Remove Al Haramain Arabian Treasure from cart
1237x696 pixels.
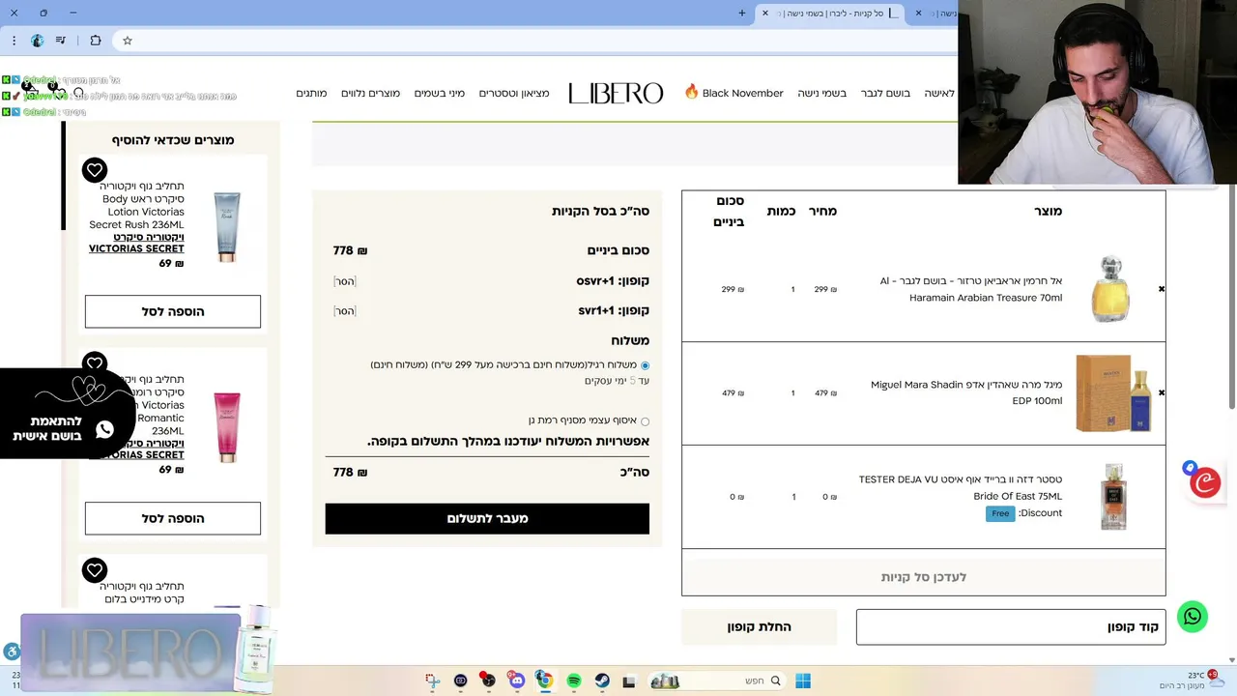pos(1161,289)
